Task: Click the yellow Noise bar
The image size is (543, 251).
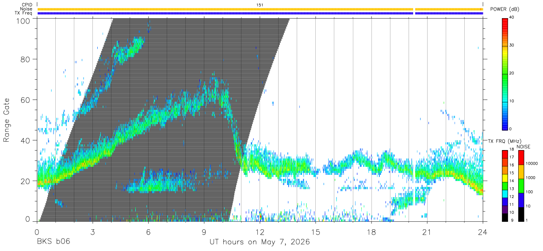Action: tap(260, 9)
